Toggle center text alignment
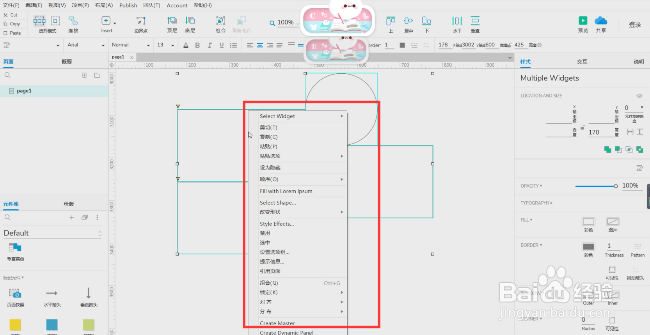Viewport: 650px width, 335px height. click(x=260, y=45)
